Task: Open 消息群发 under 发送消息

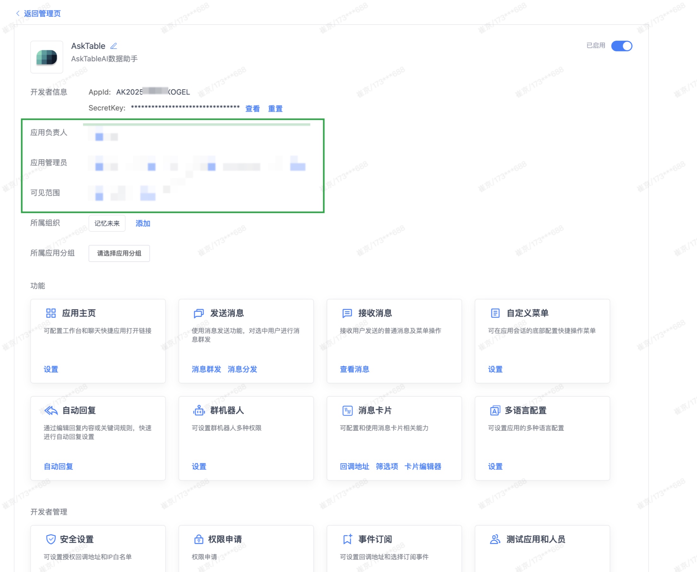Action: (206, 369)
